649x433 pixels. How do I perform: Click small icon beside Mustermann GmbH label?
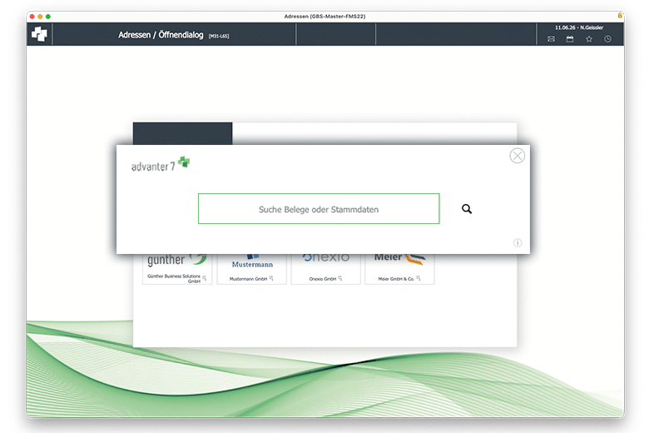click(x=271, y=278)
